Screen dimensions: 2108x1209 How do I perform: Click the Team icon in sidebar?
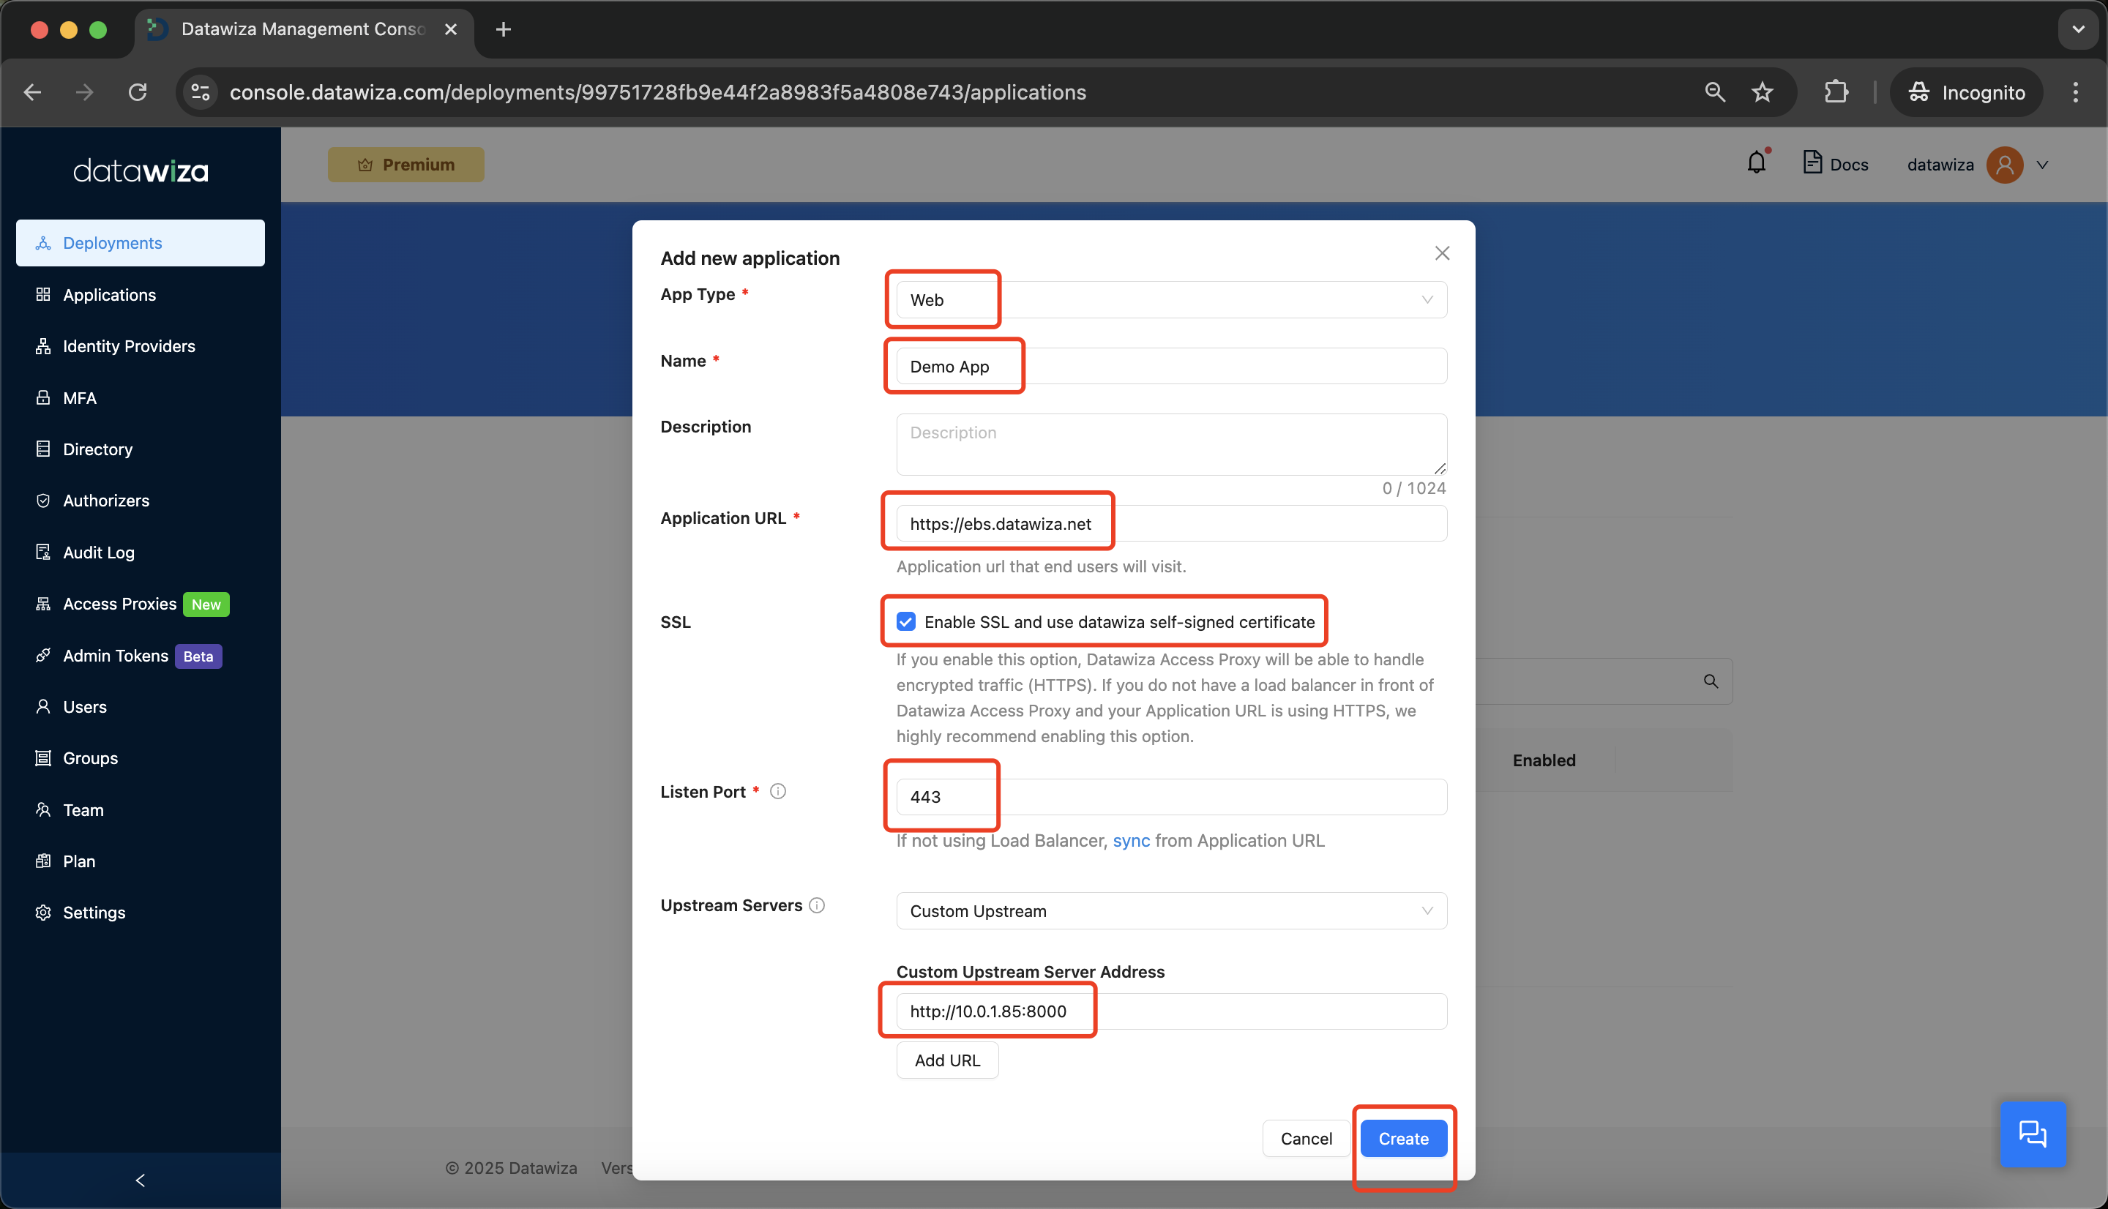click(x=43, y=809)
